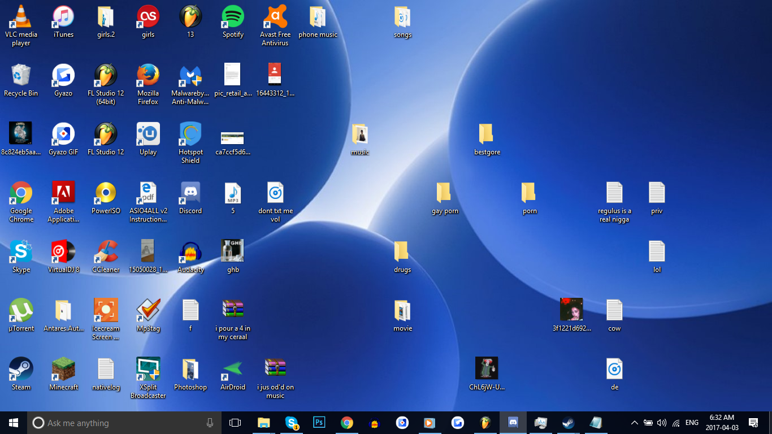Select XSplit Broadcaster shortcut
The image size is (772, 434).
coord(148,378)
